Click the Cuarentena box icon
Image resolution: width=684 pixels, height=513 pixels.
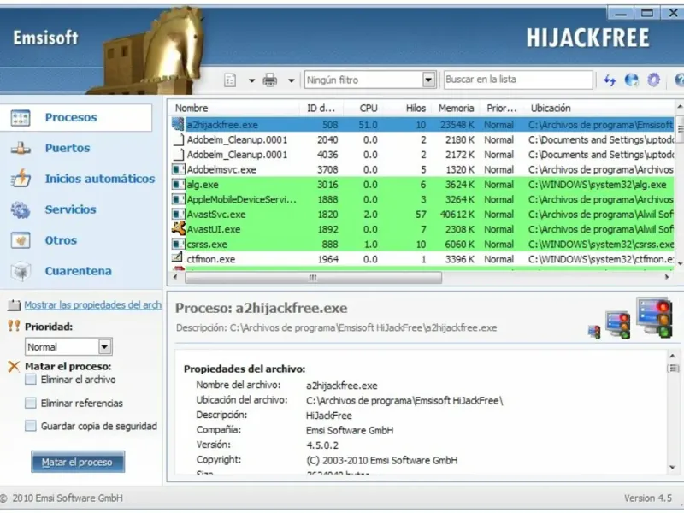21,271
